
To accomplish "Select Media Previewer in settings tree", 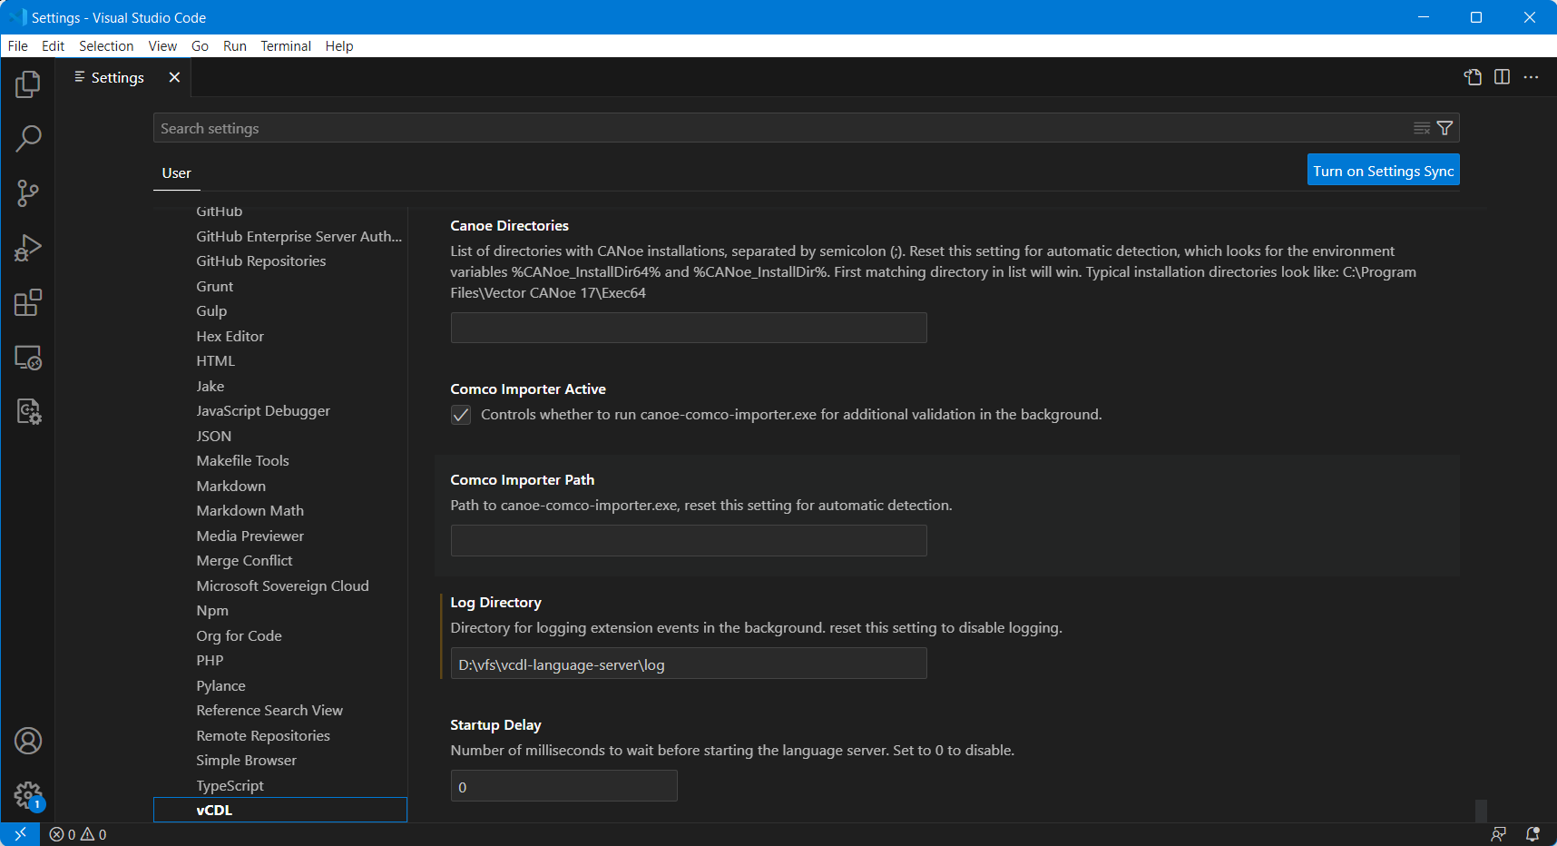I will point(250,536).
